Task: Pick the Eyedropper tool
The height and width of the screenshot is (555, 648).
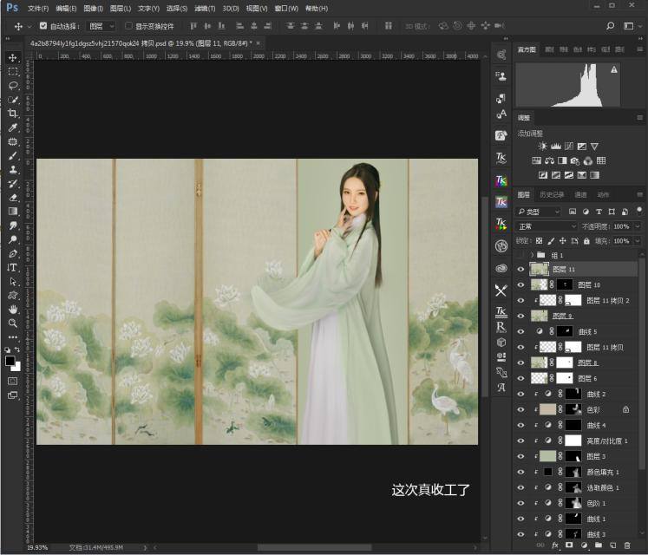Action: coord(13,127)
